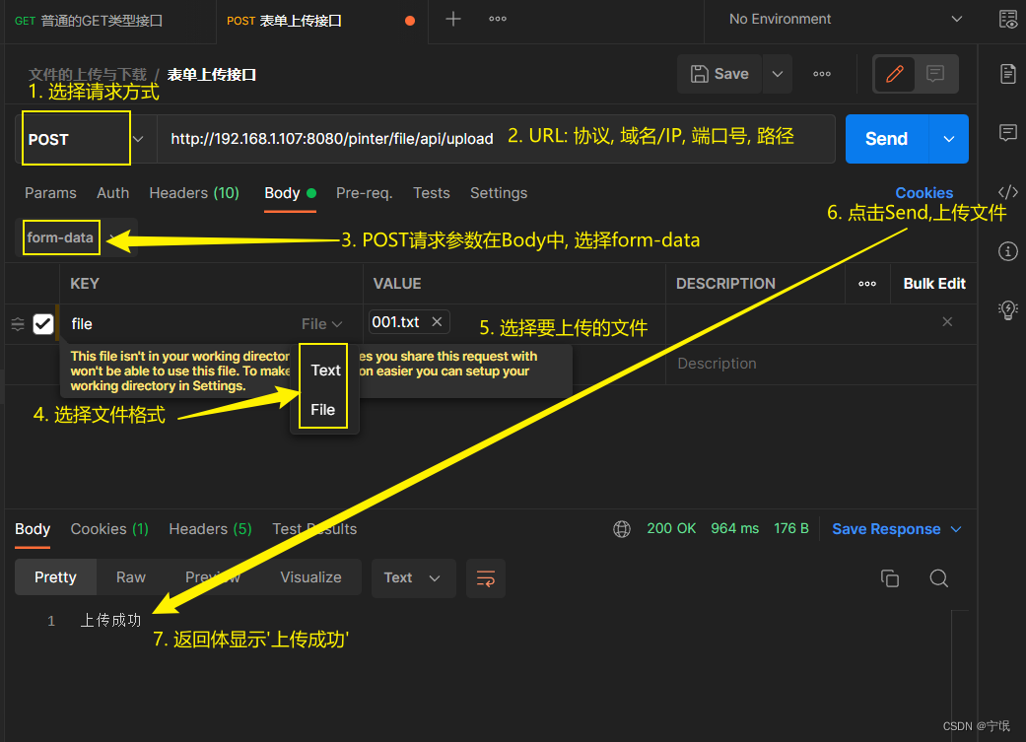Open the documentation icon in right sidebar
The image size is (1026, 742).
coord(1007,74)
